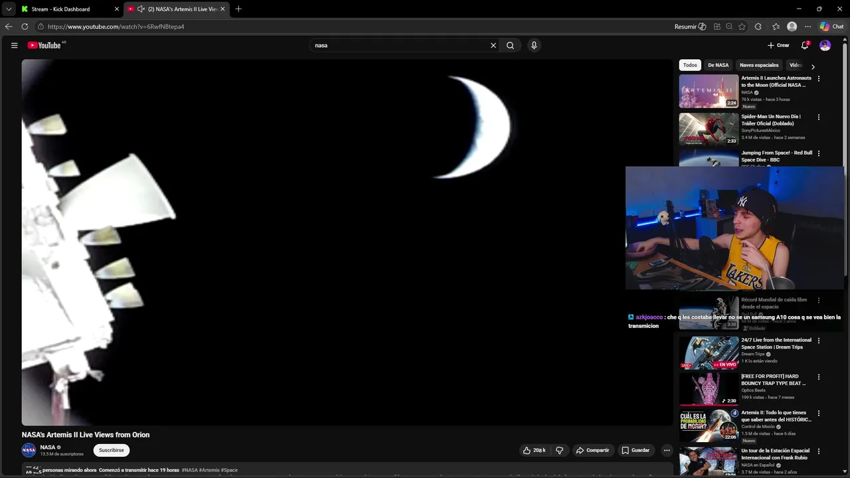Open more actions ellipsis below video

coord(667,450)
